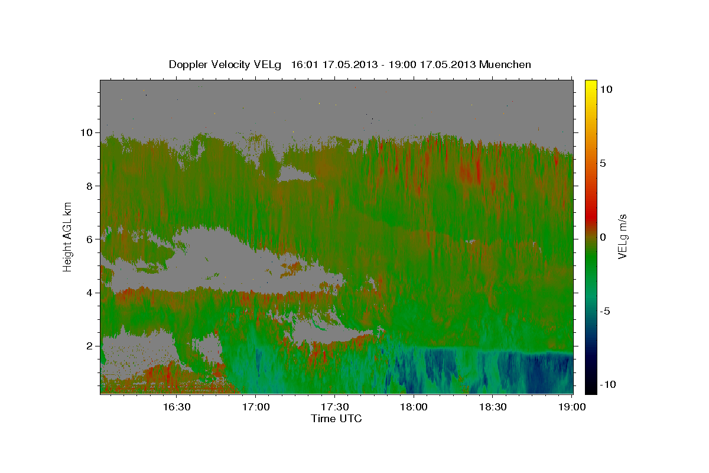Click the plot title 'Doppler Velocity VELg'
This screenshot has height=473, width=709.
[x=226, y=64]
